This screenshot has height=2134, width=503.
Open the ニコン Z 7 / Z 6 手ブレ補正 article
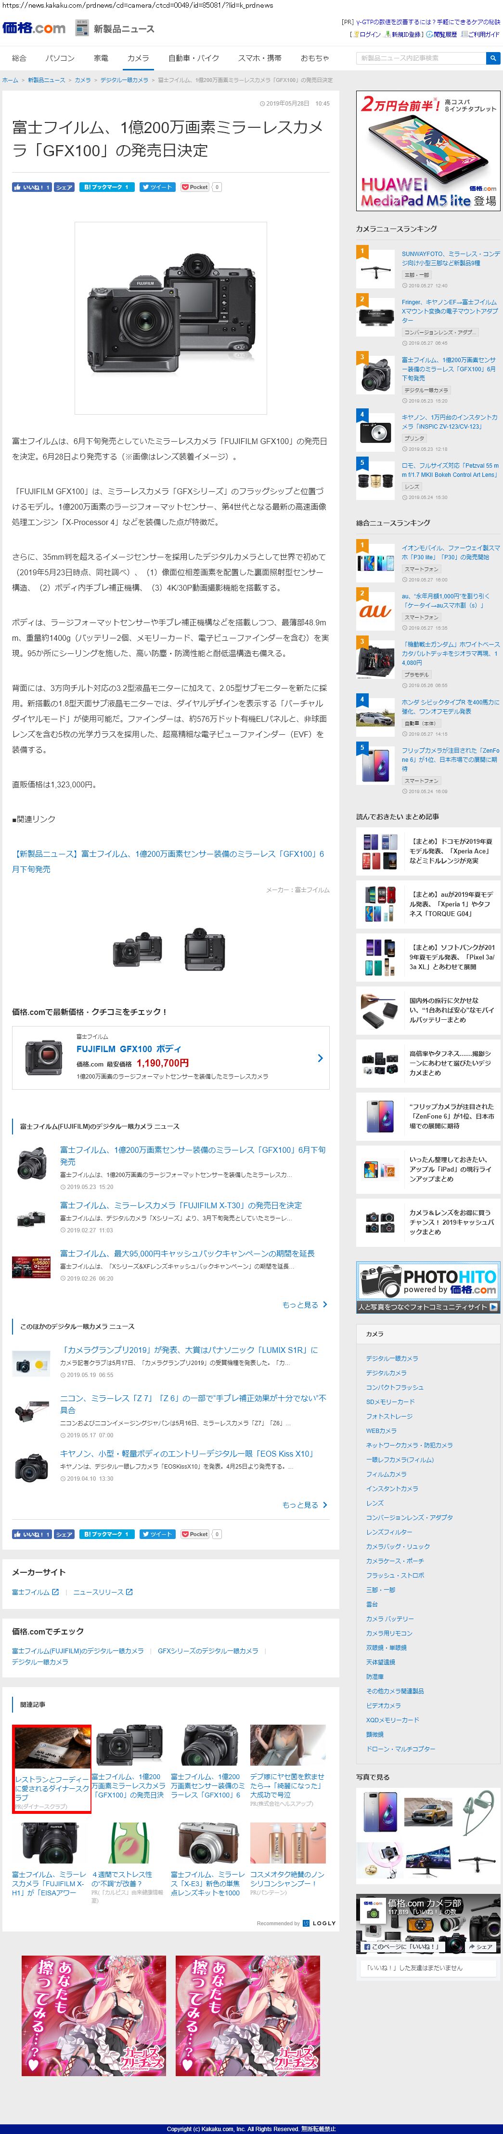[193, 1404]
